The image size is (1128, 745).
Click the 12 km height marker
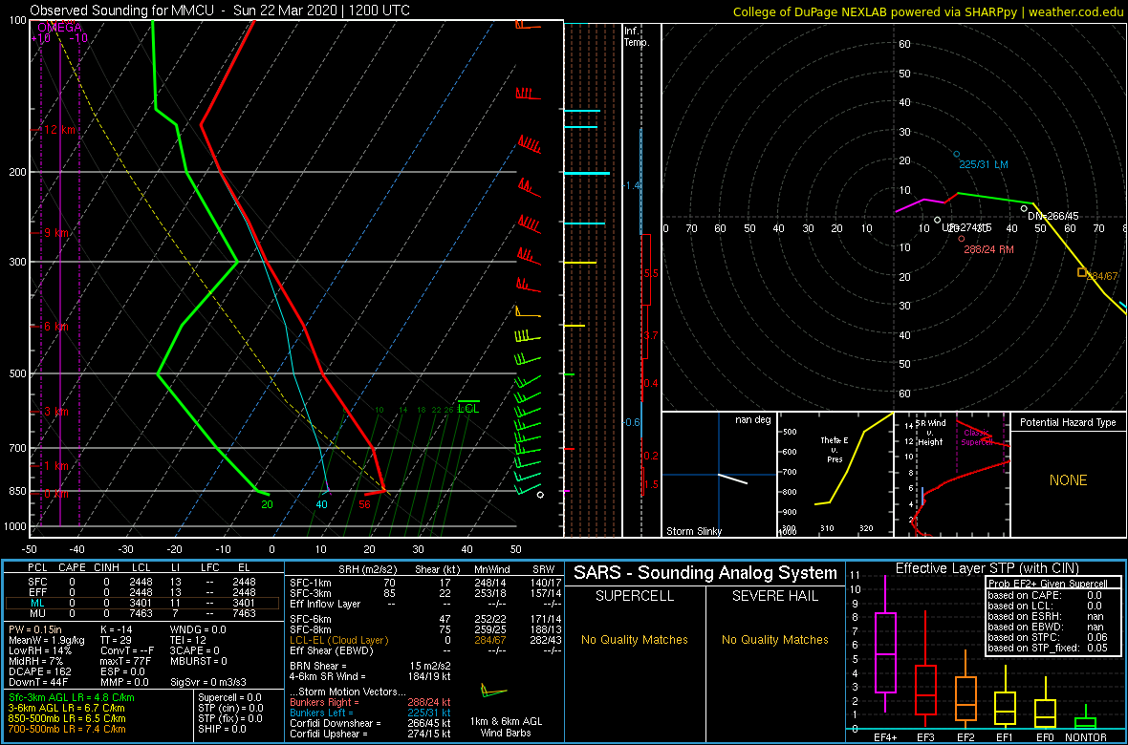tap(61, 130)
